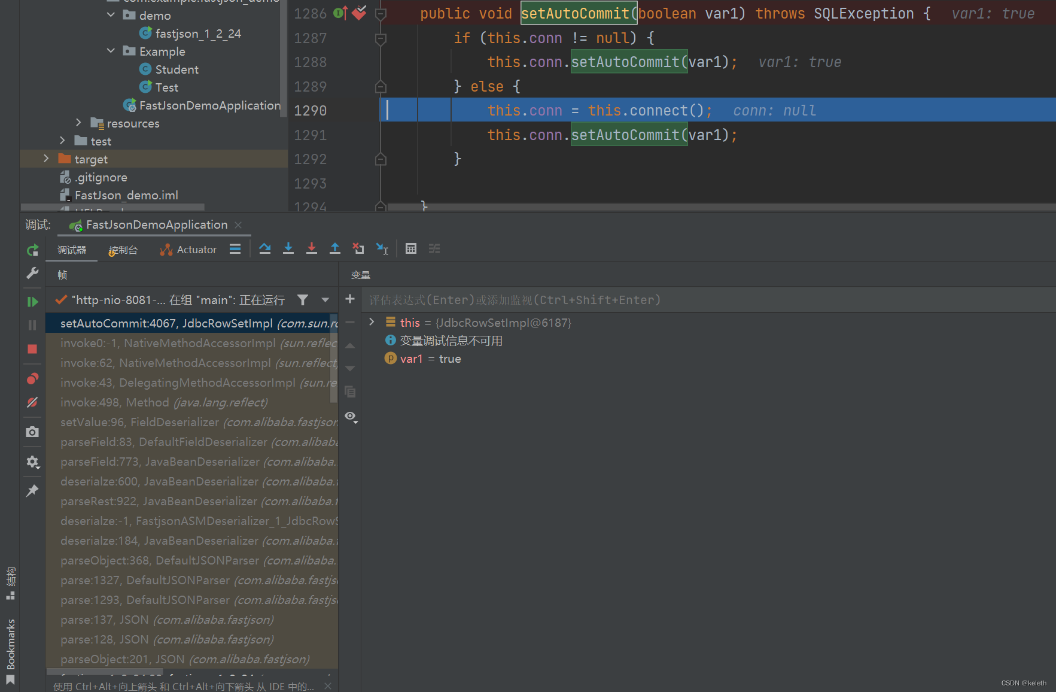Viewport: 1056px width, 692px height.
Task: Click the Rerun debug icon
Action: 33,250
